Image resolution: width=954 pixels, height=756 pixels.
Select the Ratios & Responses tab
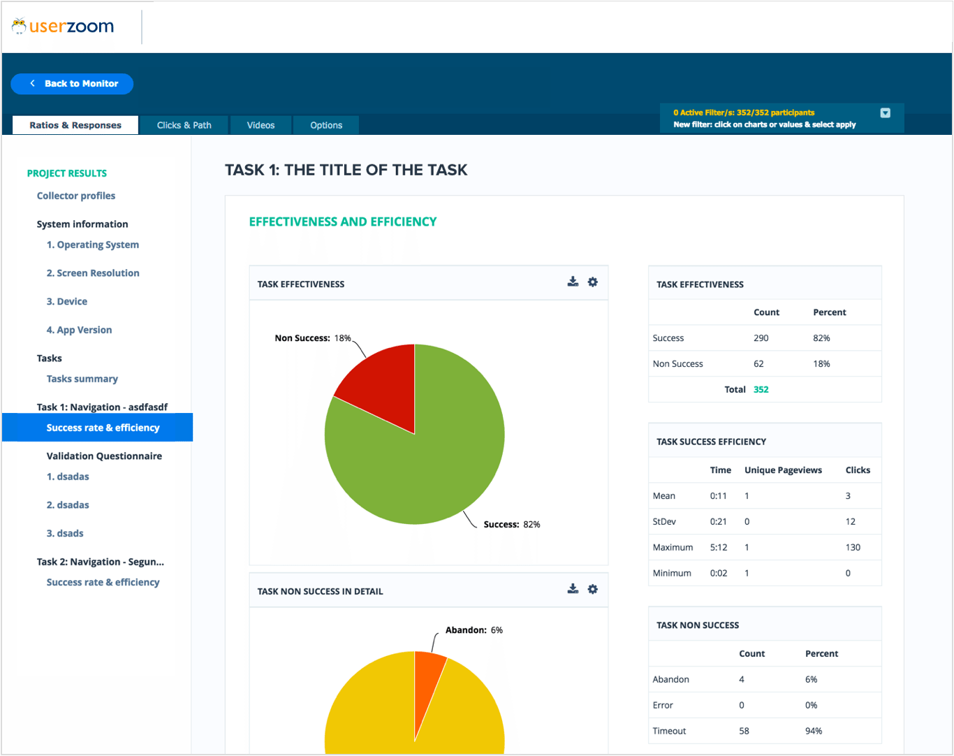point(75,125)
